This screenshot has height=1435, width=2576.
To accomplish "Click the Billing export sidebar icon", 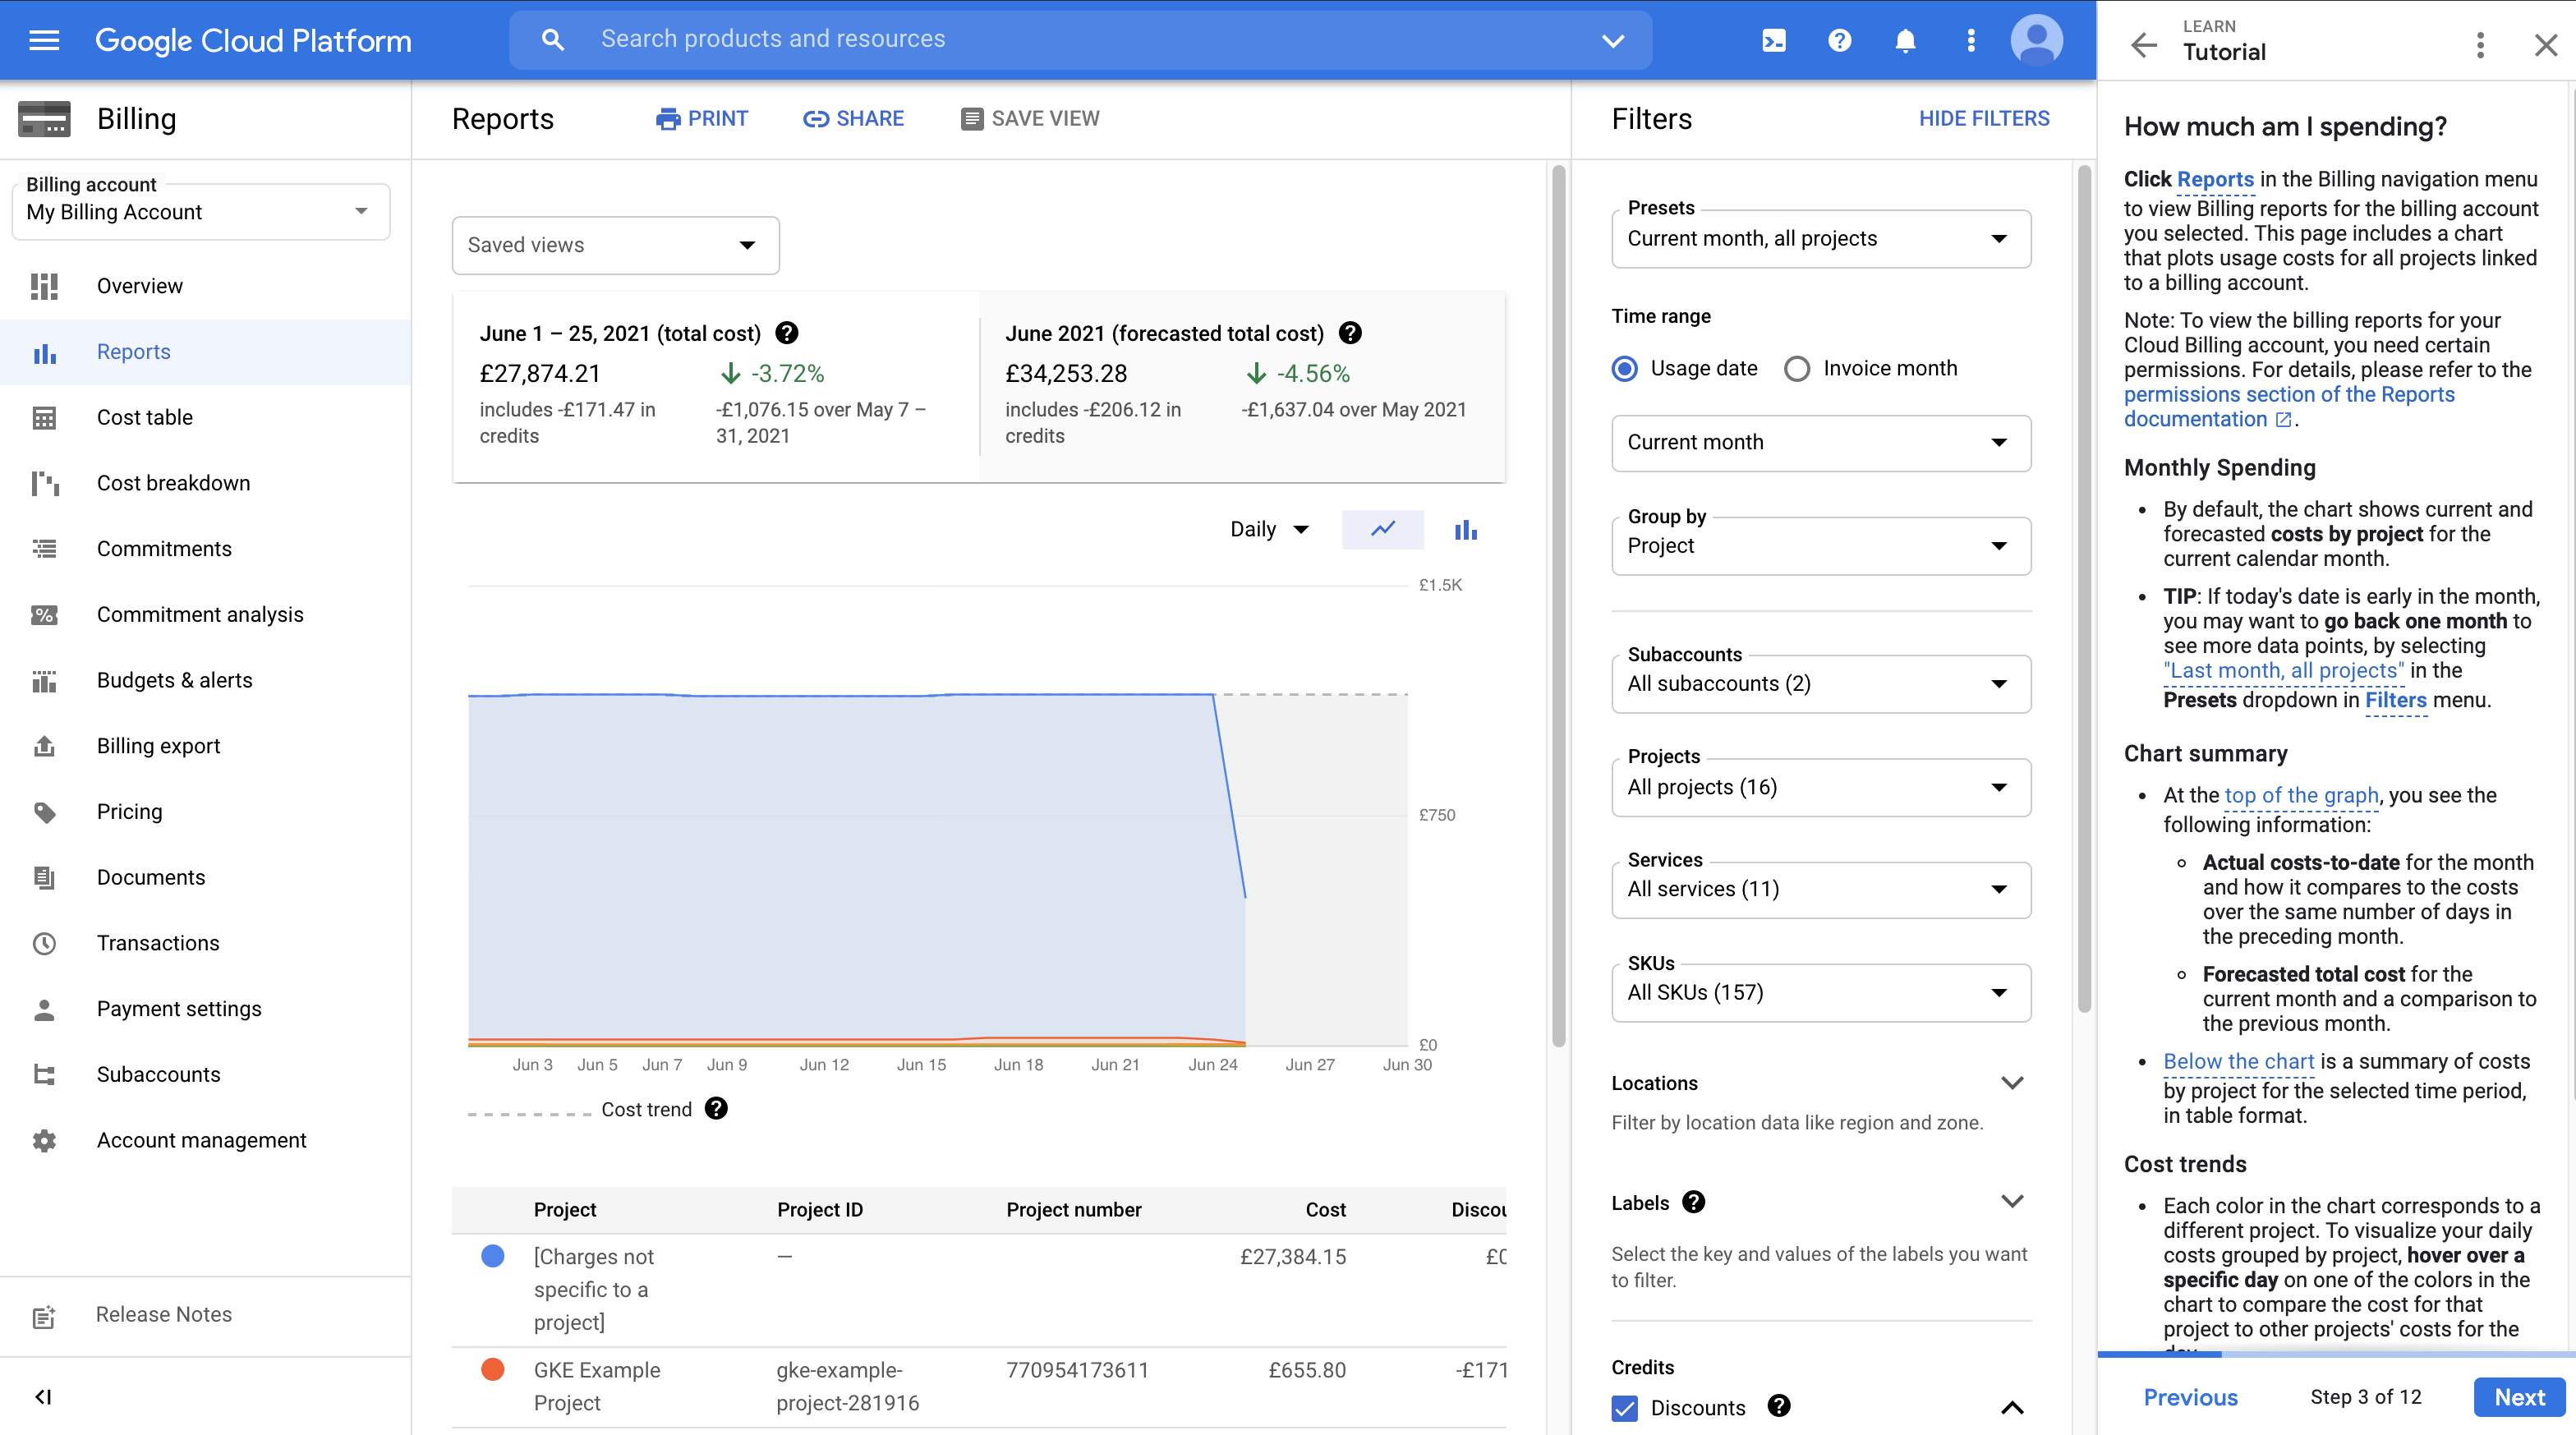I will [x=44, y=744].
